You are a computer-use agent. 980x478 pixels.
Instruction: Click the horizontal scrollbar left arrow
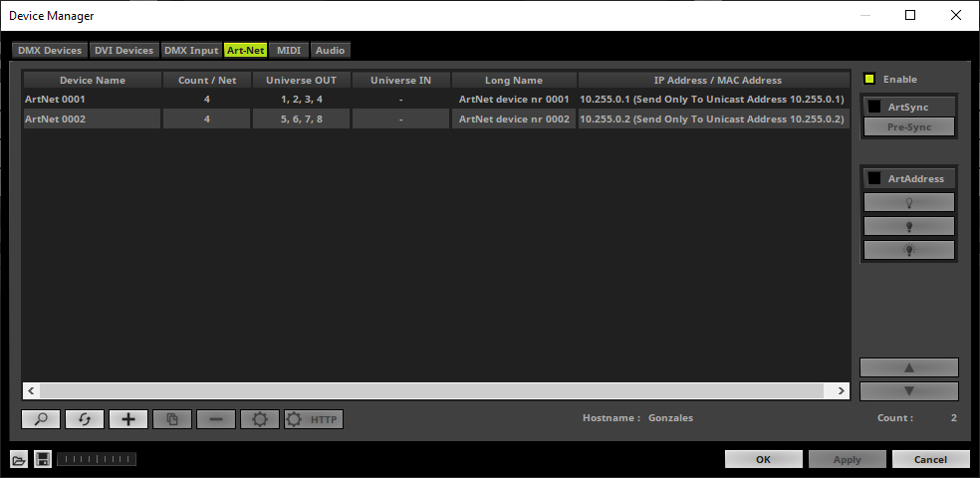point(30,390)
